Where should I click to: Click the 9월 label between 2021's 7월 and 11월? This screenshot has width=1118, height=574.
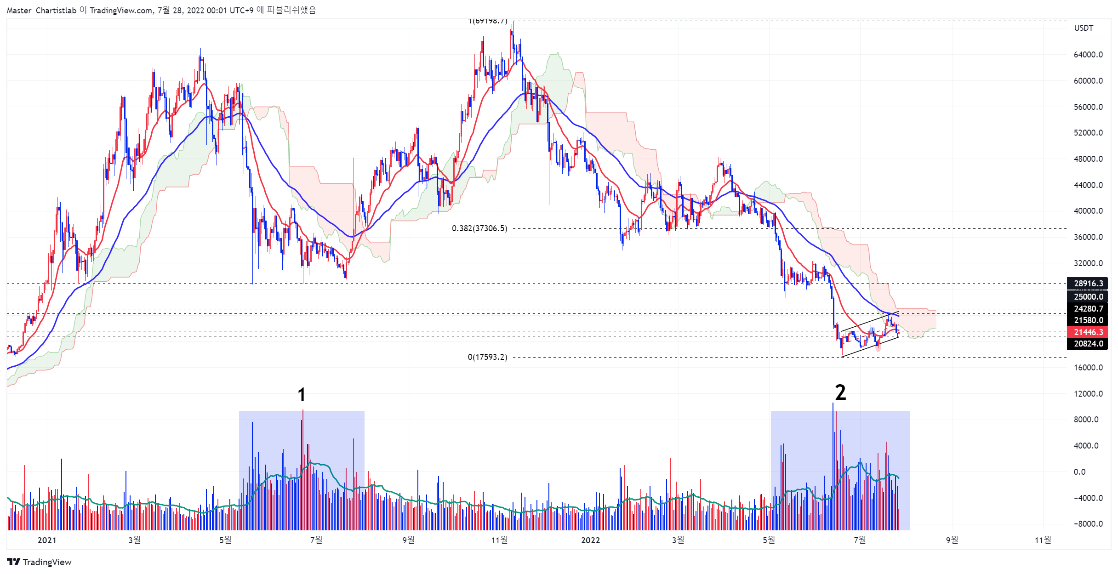tap(408, 540)
